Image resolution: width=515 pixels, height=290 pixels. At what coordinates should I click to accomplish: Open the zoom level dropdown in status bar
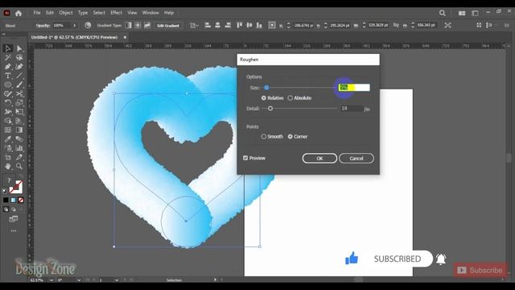[51, 280]
